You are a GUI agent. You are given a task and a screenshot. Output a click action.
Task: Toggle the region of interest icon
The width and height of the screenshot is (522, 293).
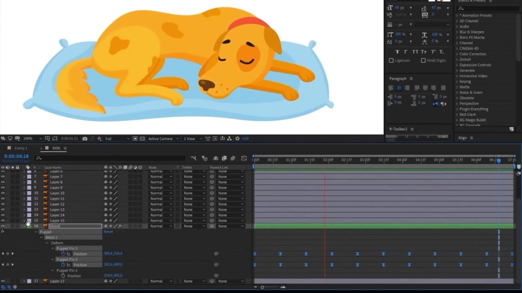coord(135,138)
